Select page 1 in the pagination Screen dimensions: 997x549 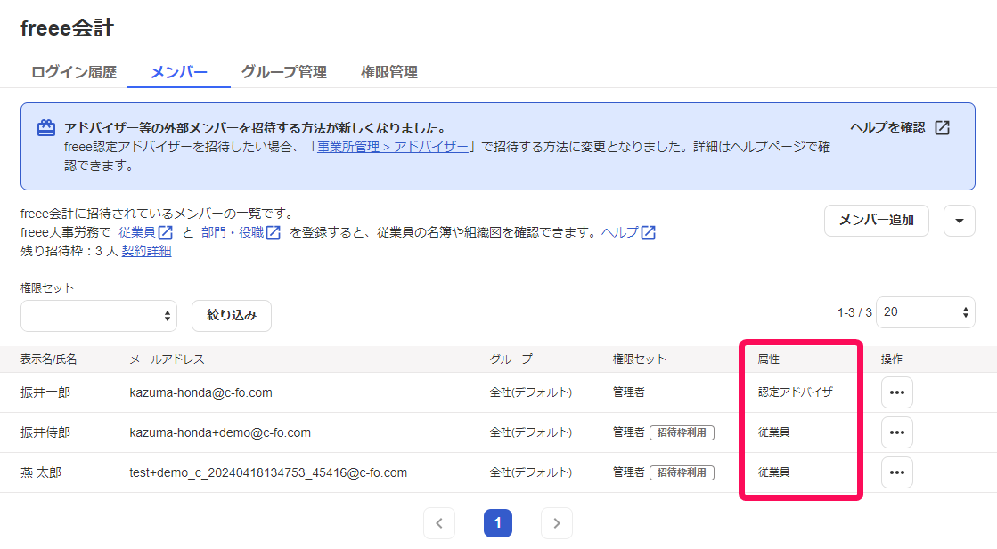(498, 523)
